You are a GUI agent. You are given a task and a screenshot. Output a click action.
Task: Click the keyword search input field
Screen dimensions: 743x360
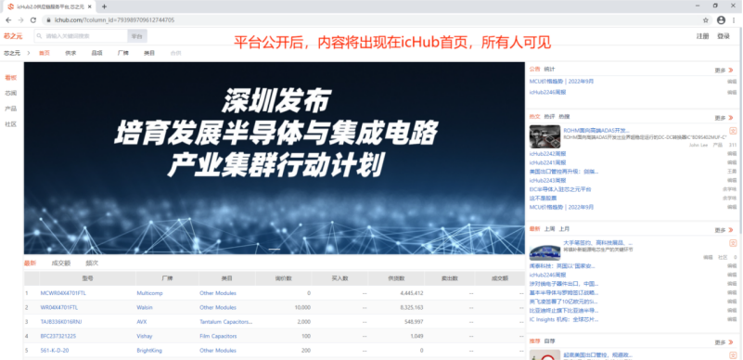(81, 36)
